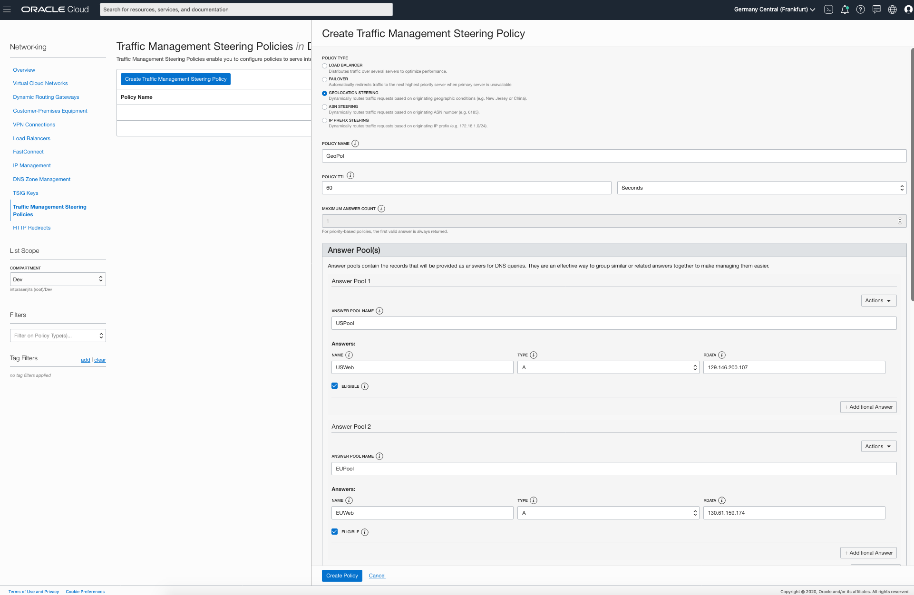The width and height of the screenshot is (914, 595).
Task: Click the help question mark icon
Action: click(x=860, y=10)
